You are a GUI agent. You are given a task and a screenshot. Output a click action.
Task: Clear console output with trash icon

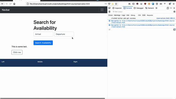point(109,12)
